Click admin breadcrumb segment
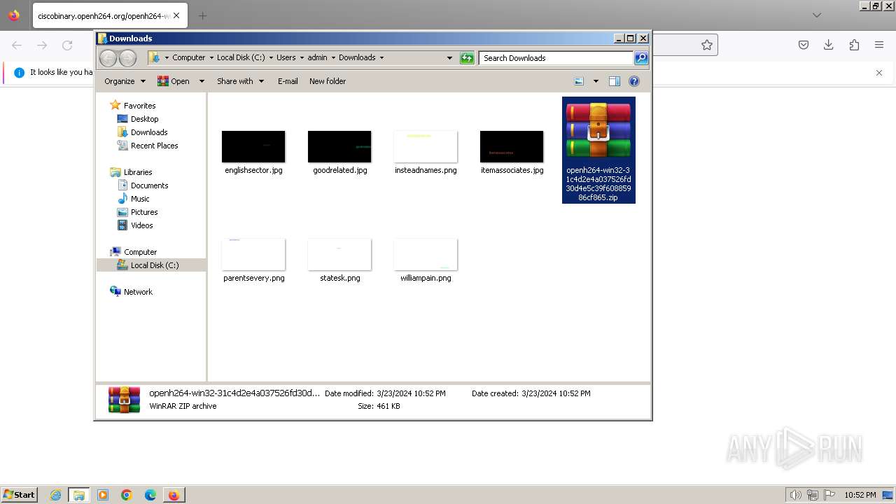The height and width of the screenshot is (504, 896). (x=317, y=58)
